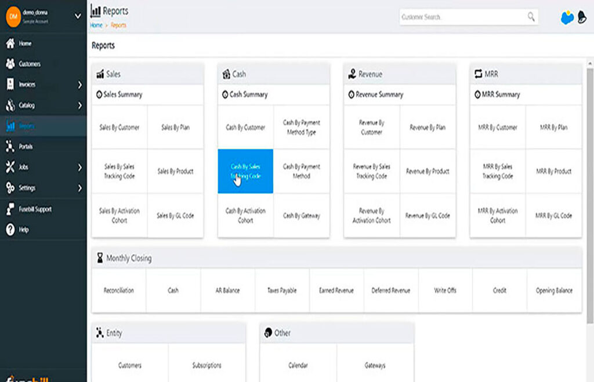Click the Home breadcrumb link
The height and width of the screenshot is (382, 594).
(96, 25)
